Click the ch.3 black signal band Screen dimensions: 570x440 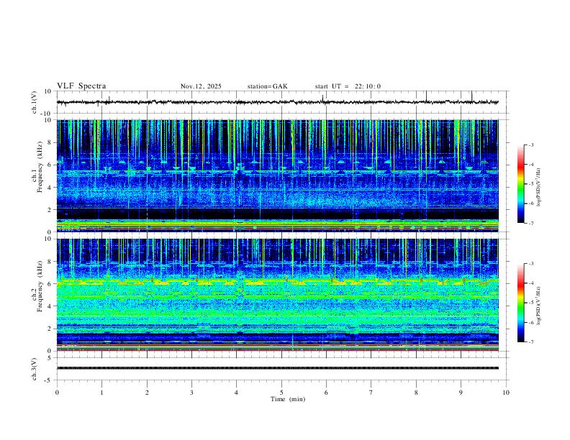pyautogui.click(x=278, y=368)
